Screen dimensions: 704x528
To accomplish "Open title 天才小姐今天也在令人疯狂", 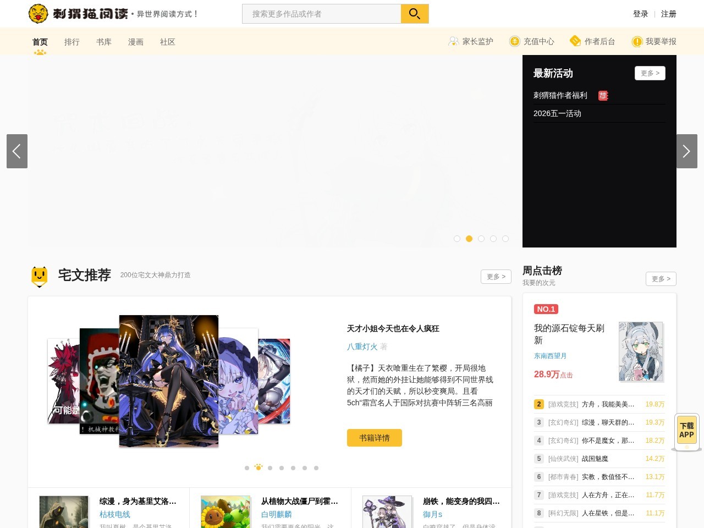I will tap(393, 328).
